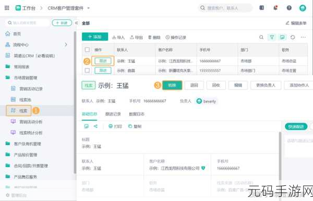Viewport: 313px width, 201px height.
Task: Switch to the 基础信息 tab
Action: pos(89,114)
